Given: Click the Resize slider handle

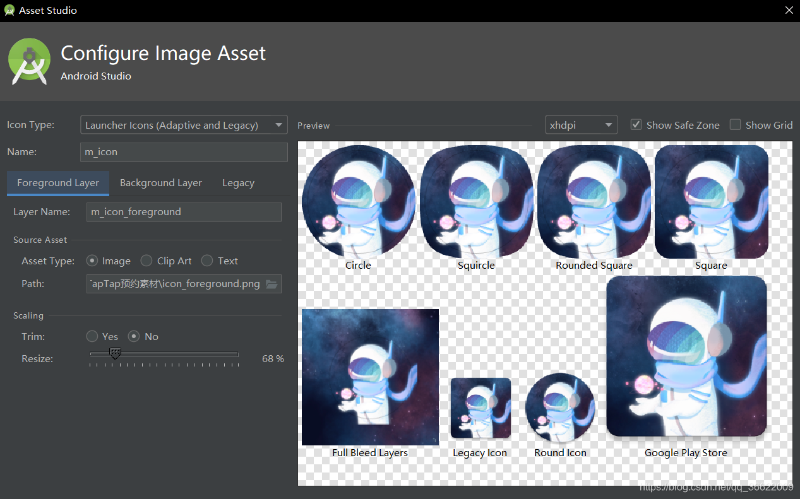Looking at the screenshot, I should pyautogui.click(x=115, y=354).
